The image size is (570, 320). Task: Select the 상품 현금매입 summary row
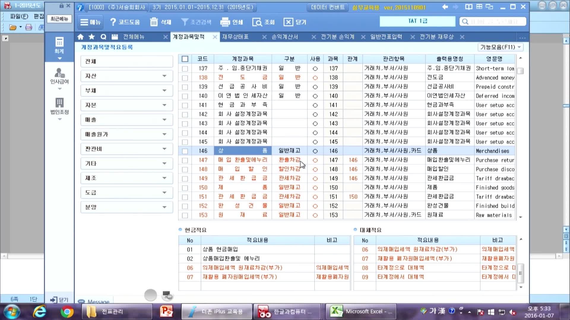tap(264, 249)
